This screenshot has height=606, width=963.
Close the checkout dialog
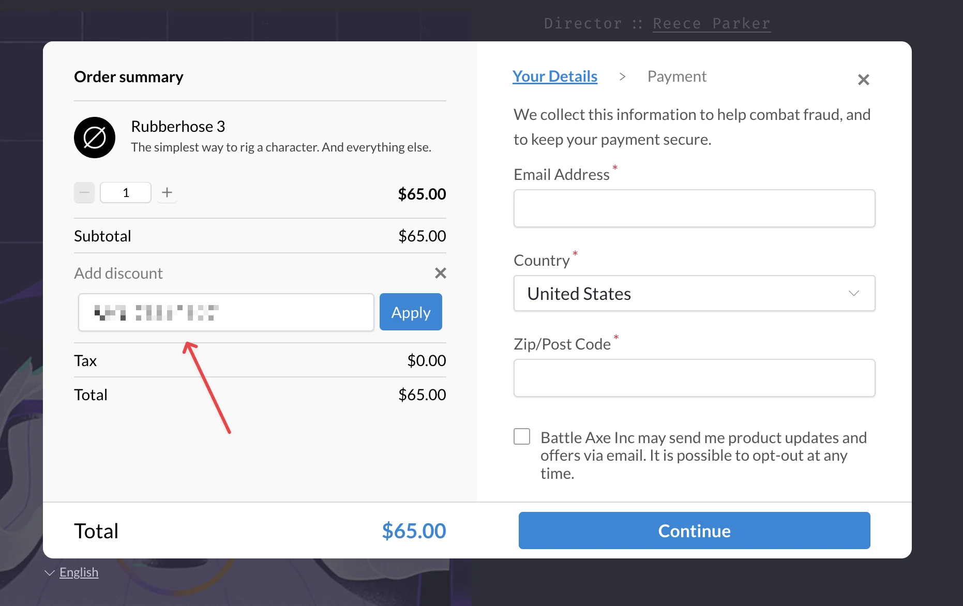click(x=863, y=80)
